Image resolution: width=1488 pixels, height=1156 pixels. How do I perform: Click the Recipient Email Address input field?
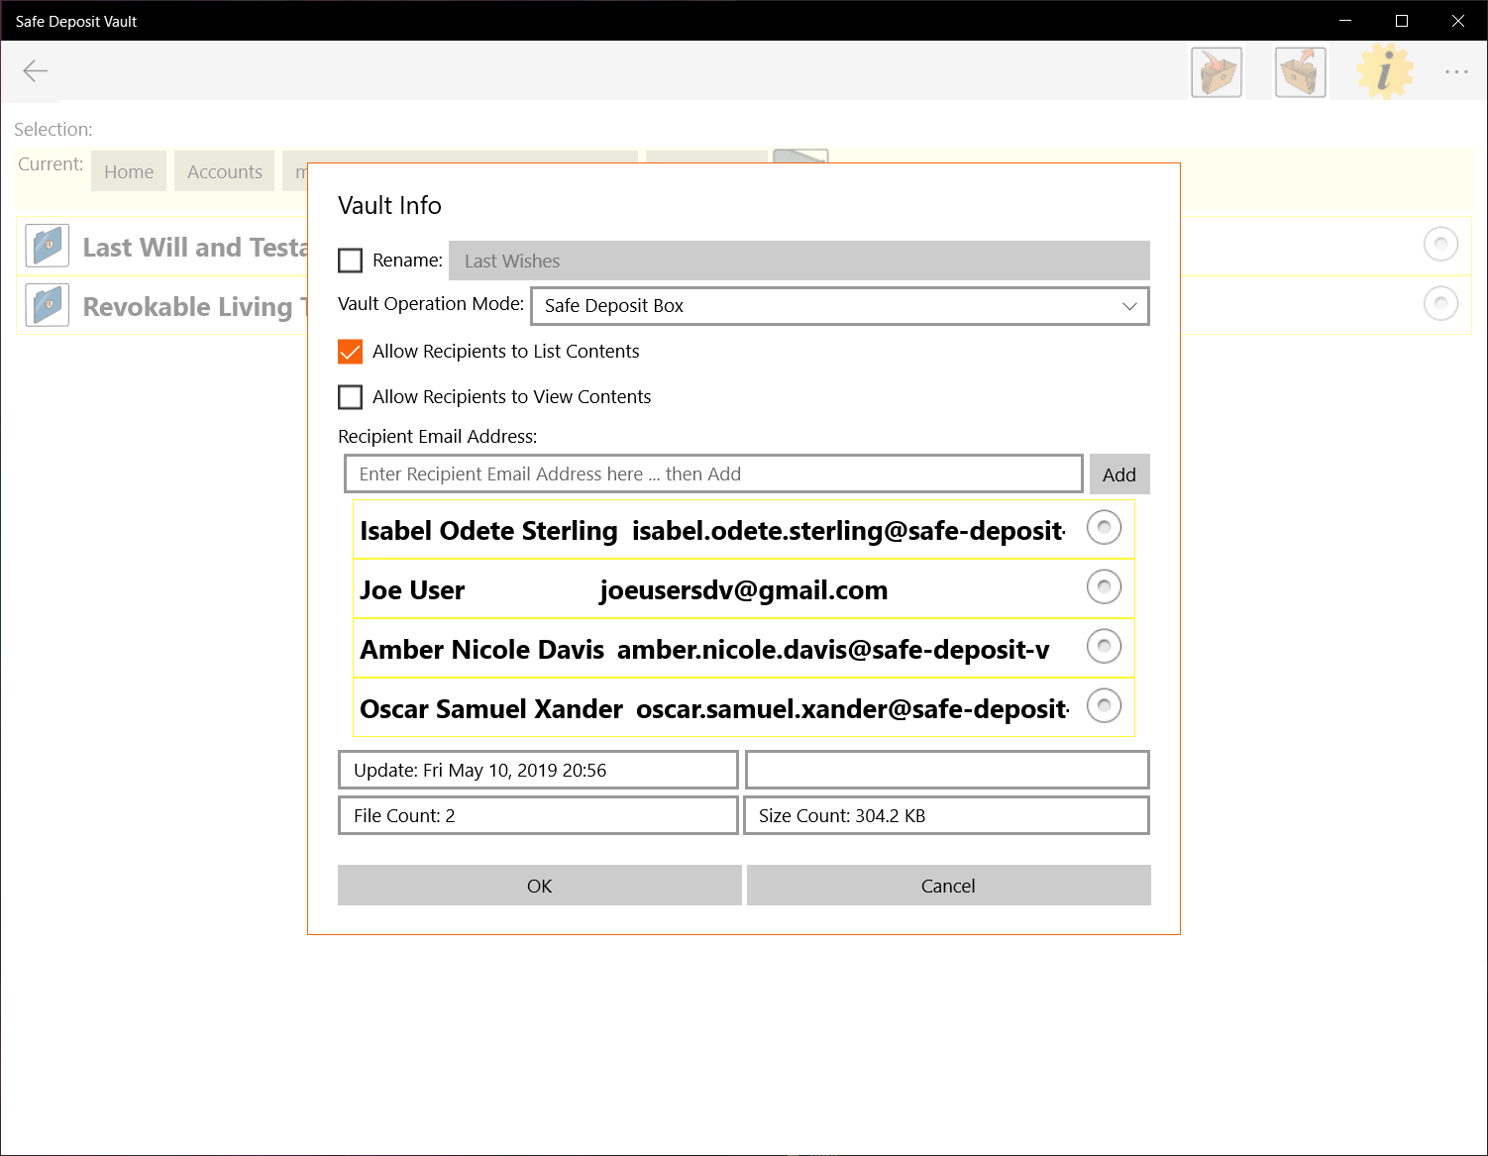(713, 473)
